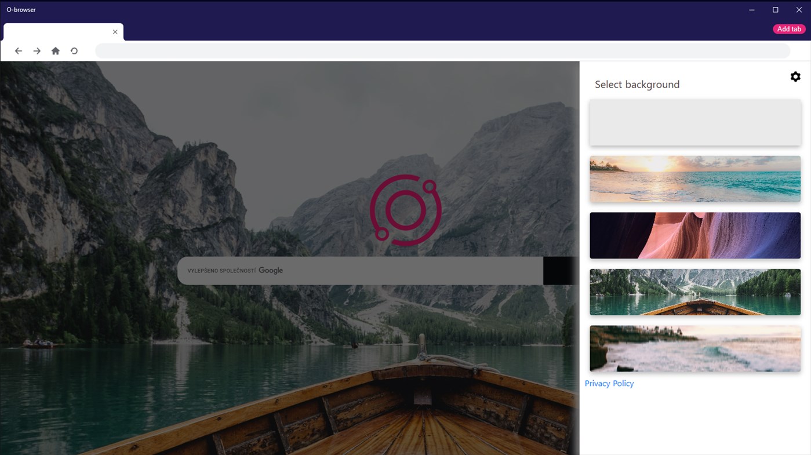Open the Privacy Policy link
The height and width of the screenshot is (455, 811).
609,383
